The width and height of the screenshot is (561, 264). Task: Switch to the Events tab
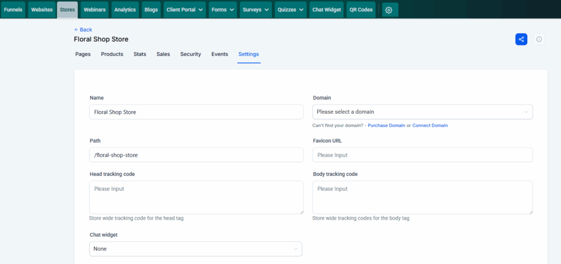pyautogui.click(x=220, y=54)
